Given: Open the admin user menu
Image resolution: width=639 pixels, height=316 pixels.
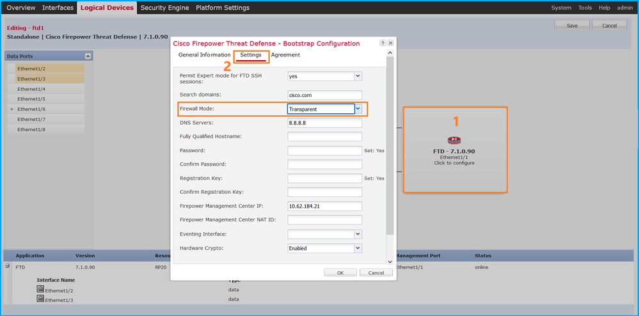Looking at the screenshot, I should pos(625,8).
